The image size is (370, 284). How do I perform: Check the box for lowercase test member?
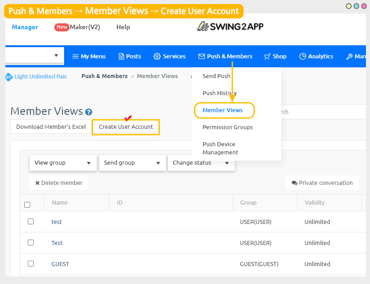[x=30, y=222]
